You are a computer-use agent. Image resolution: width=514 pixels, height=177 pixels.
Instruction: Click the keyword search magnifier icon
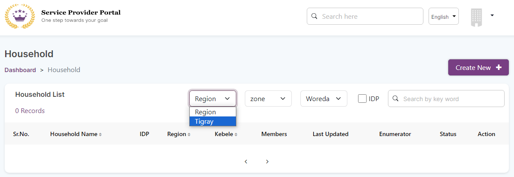point(396,99)
